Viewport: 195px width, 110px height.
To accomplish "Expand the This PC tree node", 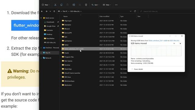I will [41, 53].
